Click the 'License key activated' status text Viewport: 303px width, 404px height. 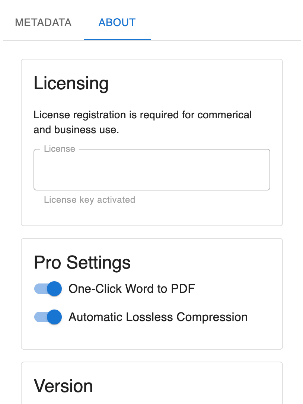(89, 200)
